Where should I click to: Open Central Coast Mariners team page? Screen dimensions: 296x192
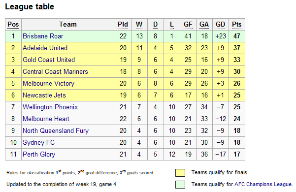click(55, 72)
